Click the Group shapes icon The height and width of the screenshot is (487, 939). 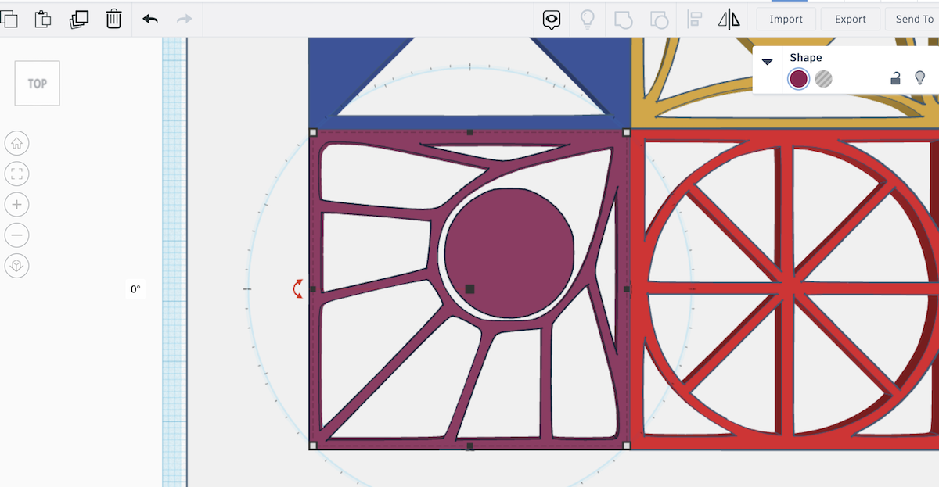624,18
